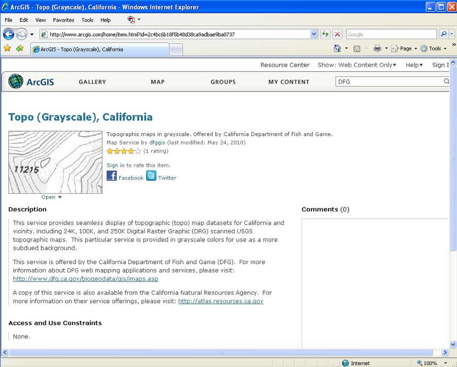Open a new blank browser tab
This screenshot has height=367, width=457.
[x=176, y=50]
